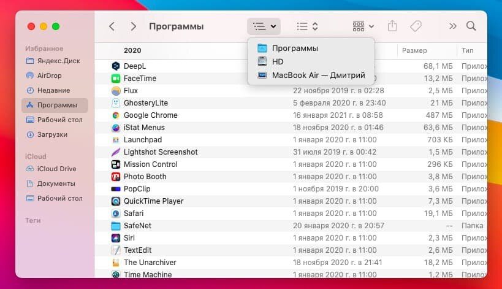Go back with the left chevron
This screenshot has height=289, width=502.
coord(112,26)
